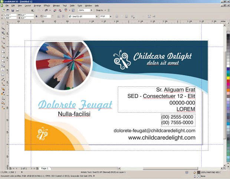The width and height of the screenshot is (230, 179).
Task: Select the Basic Shapes tool
Action: point(3,66)
